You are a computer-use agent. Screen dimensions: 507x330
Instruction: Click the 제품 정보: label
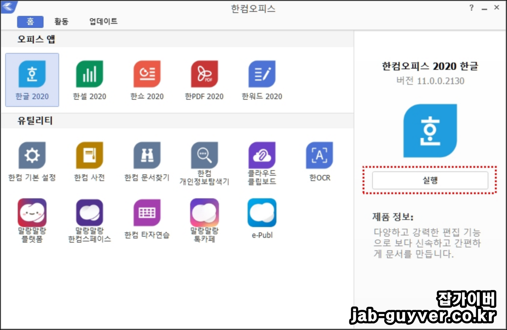click(393, 217)
